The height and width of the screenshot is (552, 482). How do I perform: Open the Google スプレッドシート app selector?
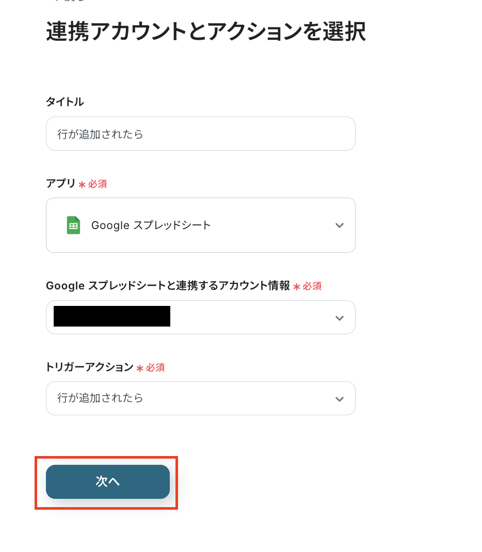[x=200, y=225]
